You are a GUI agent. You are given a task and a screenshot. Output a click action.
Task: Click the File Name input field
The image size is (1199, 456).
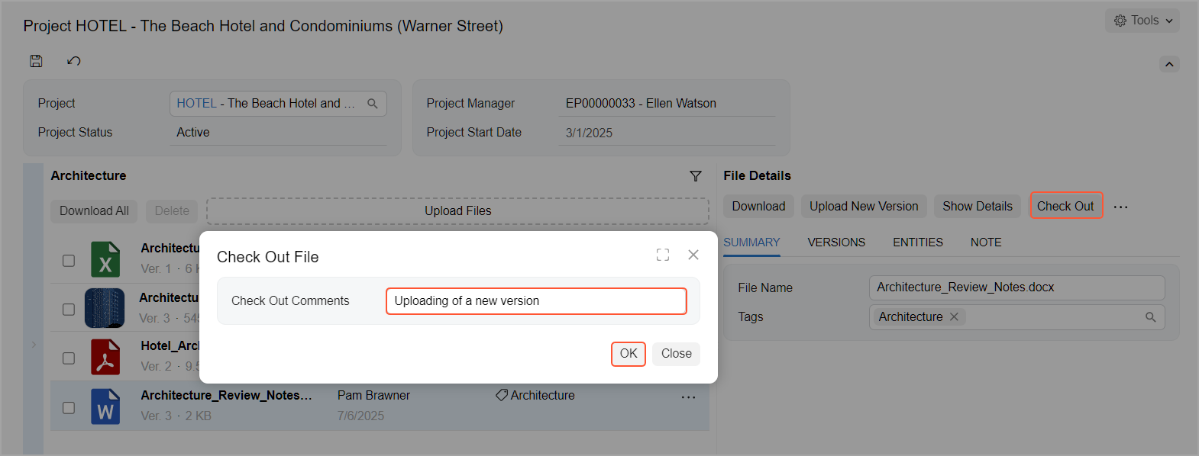(x=1016, y=287)
